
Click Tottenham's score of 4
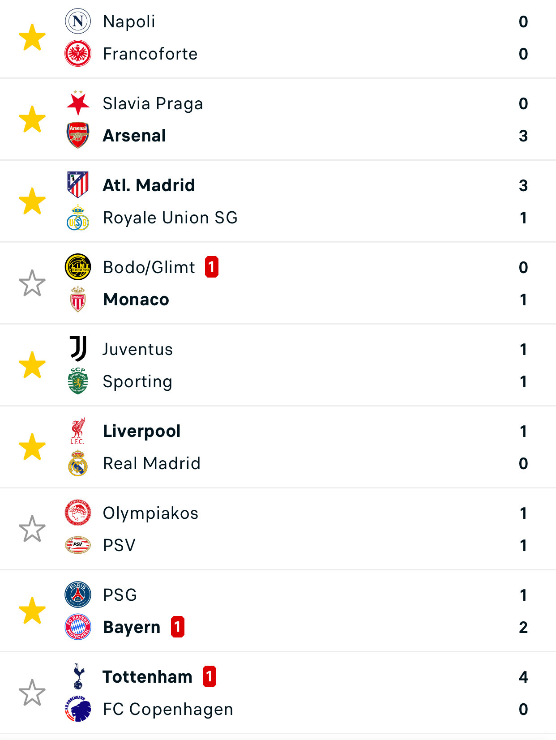click(x=523, y=677)
